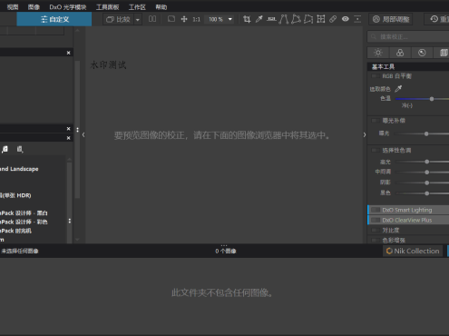This screenshot has height=336, width=449.
Task: Click the 搜索校正 search field
Action: (408, 37)
